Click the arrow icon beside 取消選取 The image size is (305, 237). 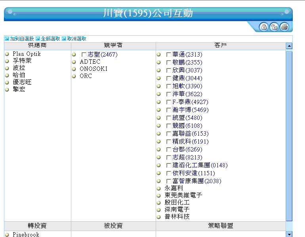(x=64, y=38)
